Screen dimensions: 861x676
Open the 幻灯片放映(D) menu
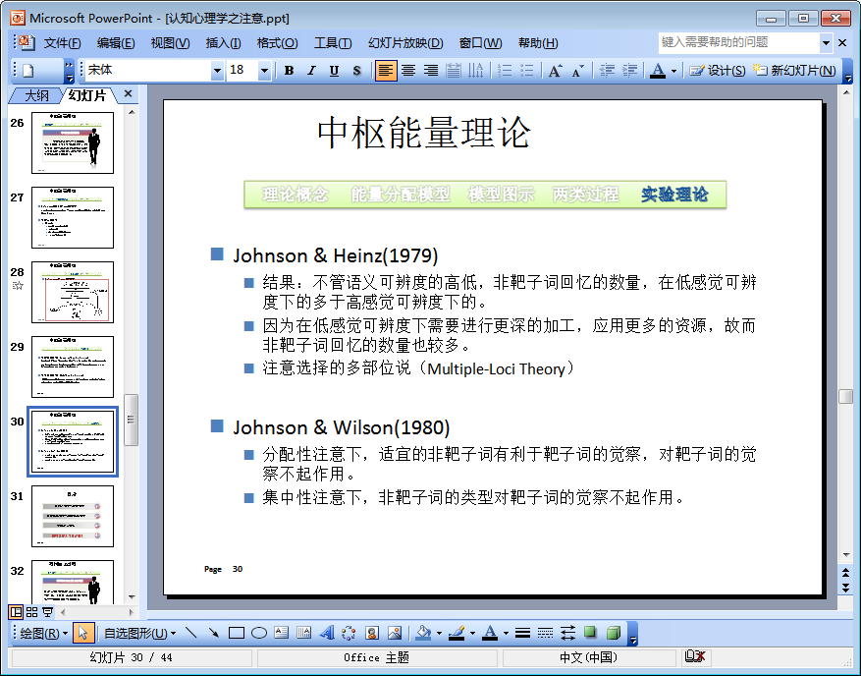(x=405, y=43)
